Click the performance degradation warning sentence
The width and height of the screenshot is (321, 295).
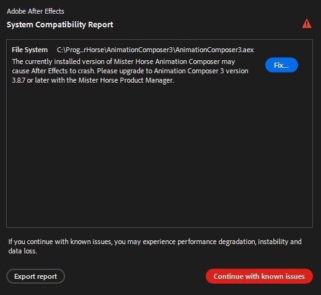coord(155,246)
